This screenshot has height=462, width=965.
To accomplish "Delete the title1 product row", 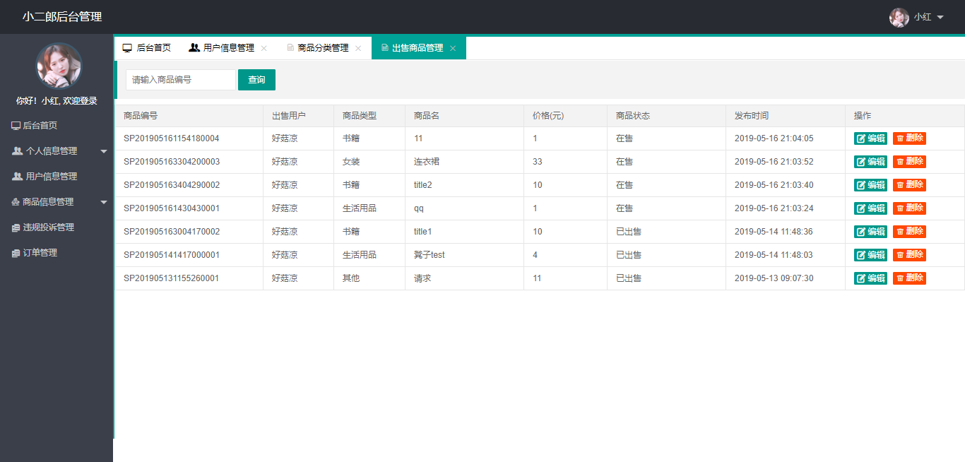I will [x=909, y=232].
